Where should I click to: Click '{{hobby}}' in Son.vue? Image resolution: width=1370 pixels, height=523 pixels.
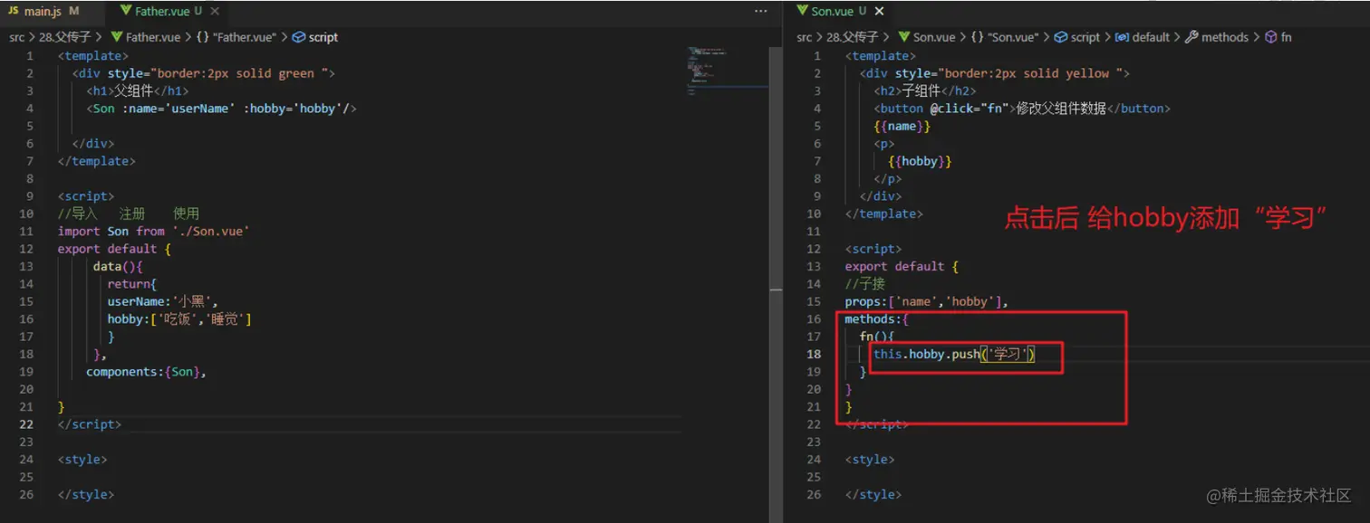coord(920,161)
